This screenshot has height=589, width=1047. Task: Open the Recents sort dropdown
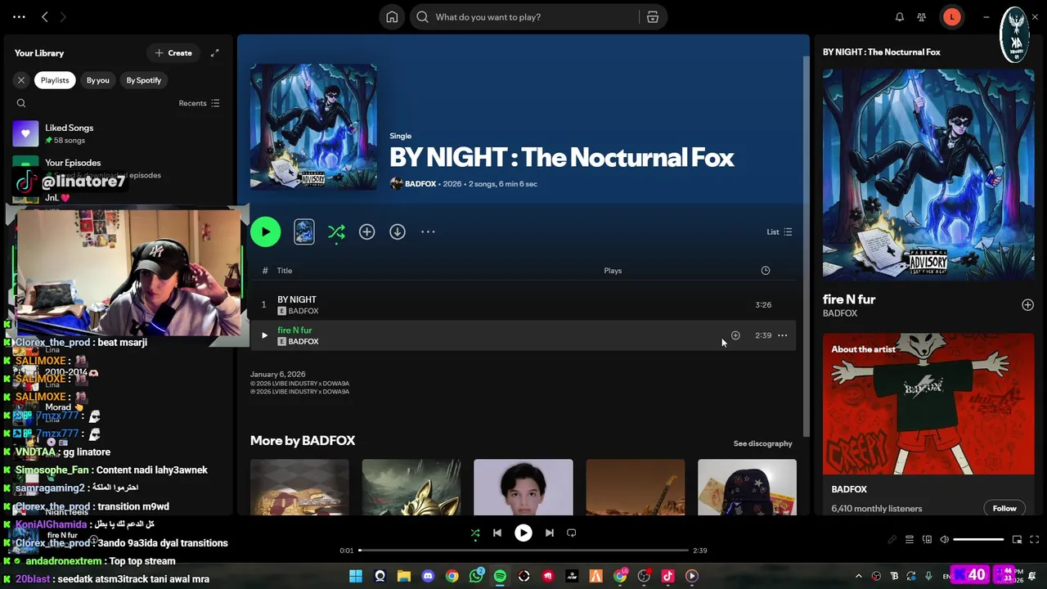click(x=199, y=103)
